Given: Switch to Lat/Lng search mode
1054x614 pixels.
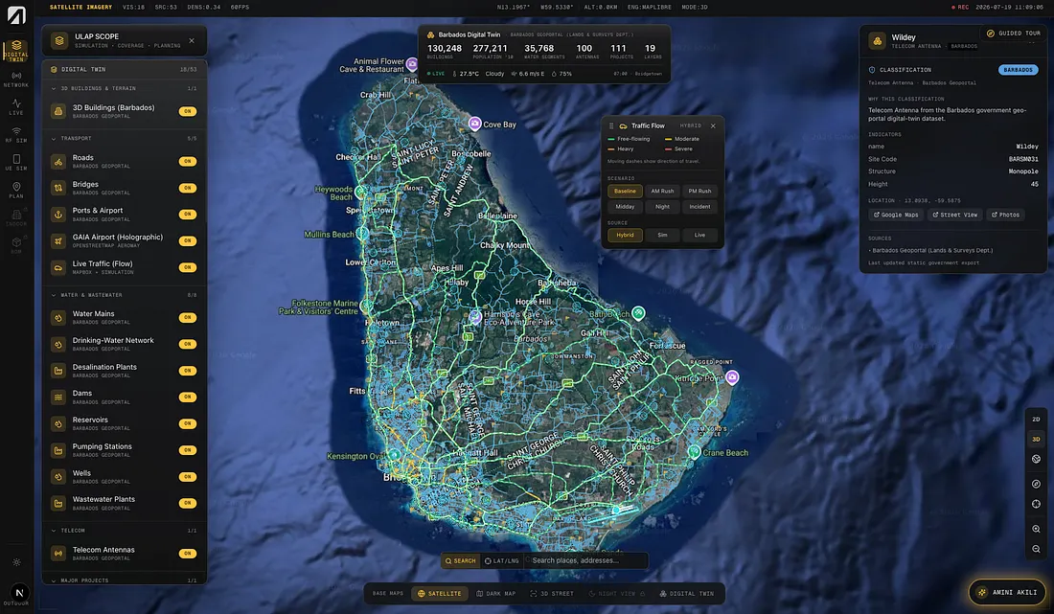Looking at the screenshot, I should click(x=502, y=561).
